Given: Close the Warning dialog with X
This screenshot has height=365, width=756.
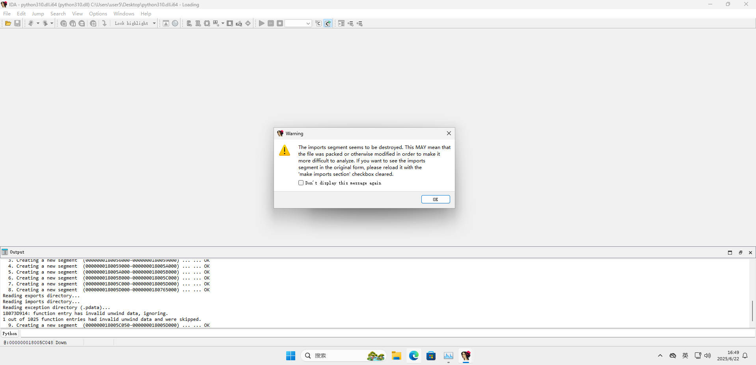Looking at the screenshot, I should [x=449, y=133].
